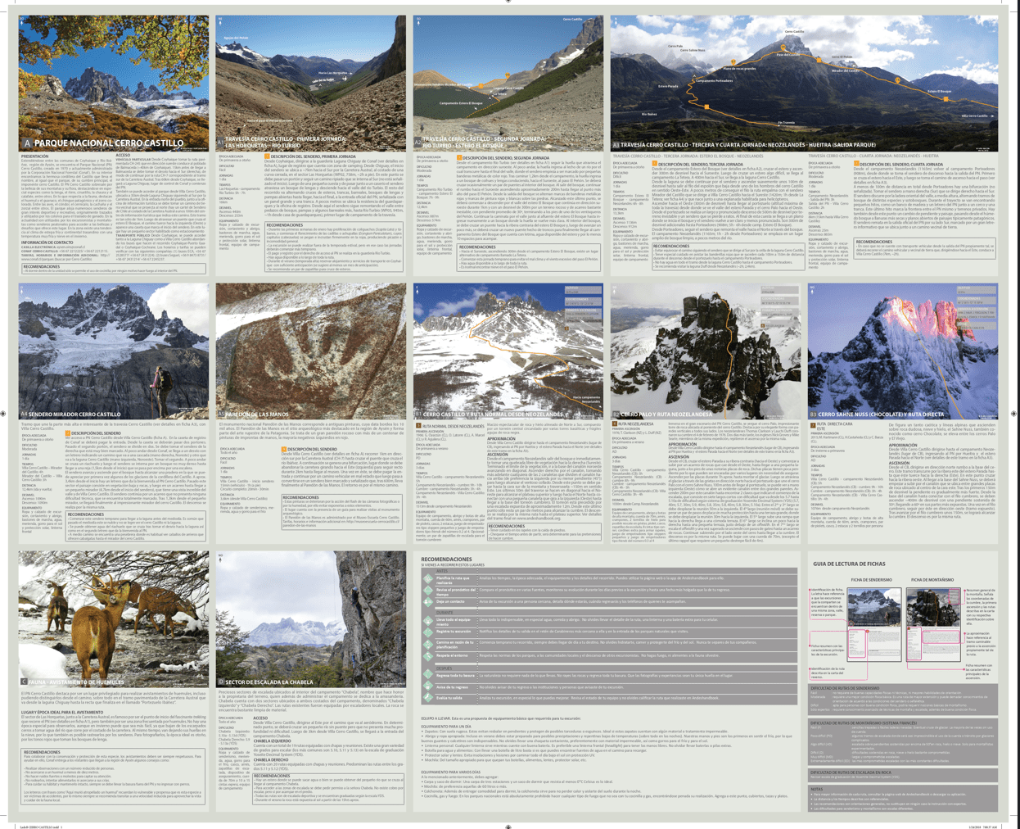Click the "Guia de Lectura de Fichas" heading
Image resolution: width=1020 pixels, height=829 pixels.
click(x=849, y=564)
